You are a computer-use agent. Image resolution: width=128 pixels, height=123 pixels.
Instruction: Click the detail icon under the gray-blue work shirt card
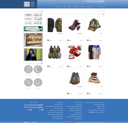(88, 66)
